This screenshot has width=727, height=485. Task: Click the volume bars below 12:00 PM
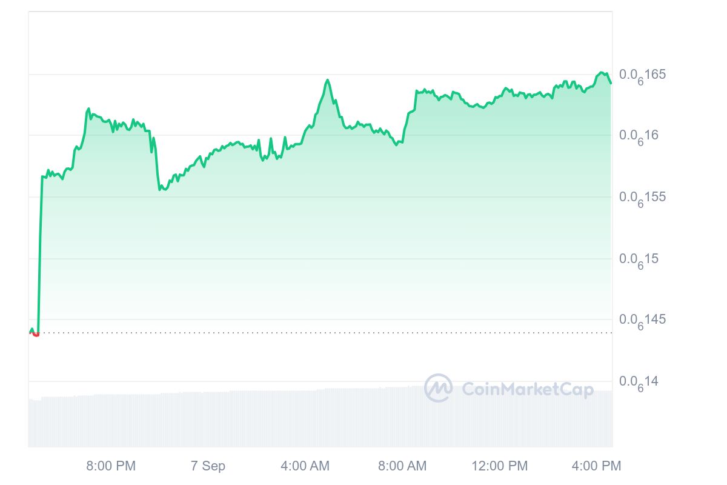(x=500, y=418)
